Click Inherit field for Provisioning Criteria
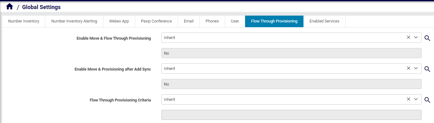Image resolution: width=434 pixels, height=123 pixels. pyautogui.click(x=291, y=99)
